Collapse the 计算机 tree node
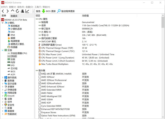The width and height of the screenshot is (165, 119). point(2,23)
